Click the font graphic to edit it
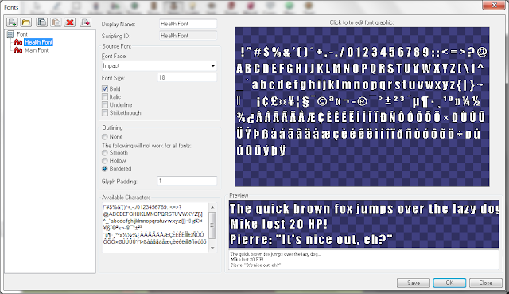The image size is (509, 294). tap(362, 107)
